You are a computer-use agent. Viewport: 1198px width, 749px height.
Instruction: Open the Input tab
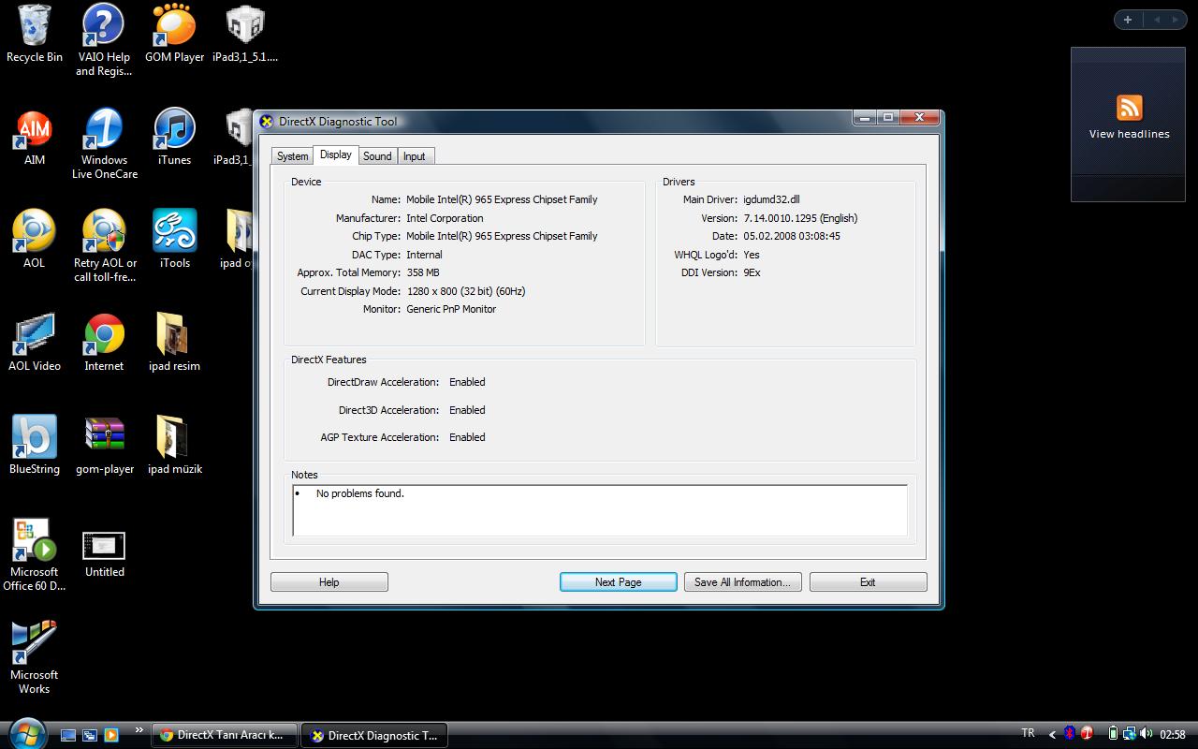(x=415, y=156)
